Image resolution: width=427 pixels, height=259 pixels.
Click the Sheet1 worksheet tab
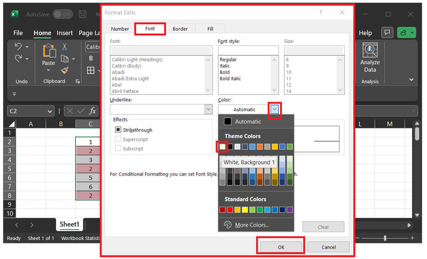[x=69, y=224]
